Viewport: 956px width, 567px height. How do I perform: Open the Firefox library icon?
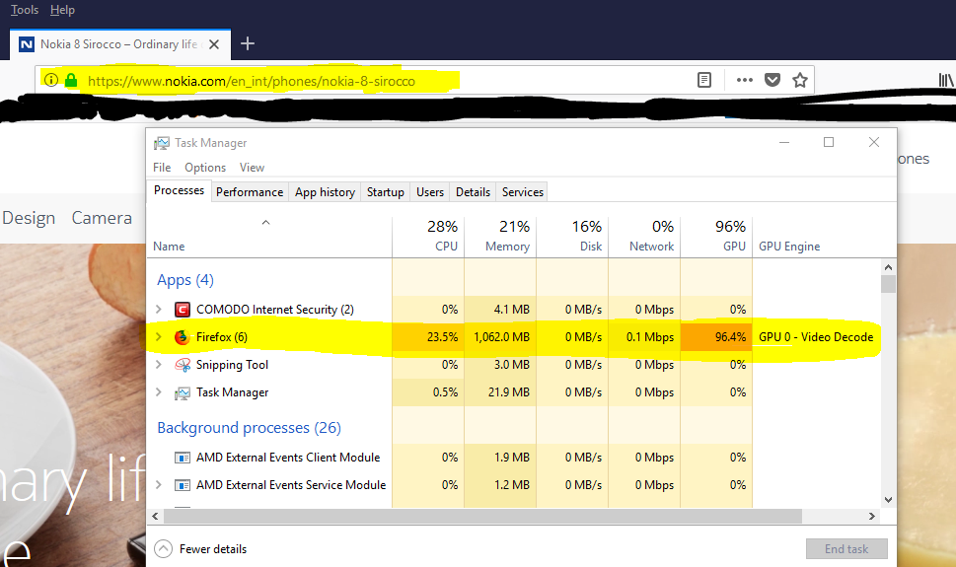[945, 80]
